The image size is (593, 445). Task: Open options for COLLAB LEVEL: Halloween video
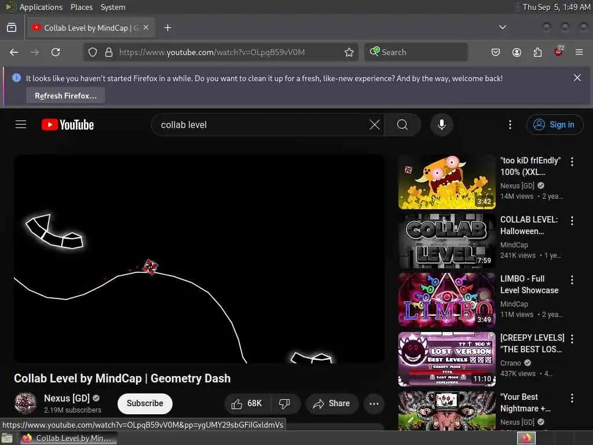pos(572,221)
